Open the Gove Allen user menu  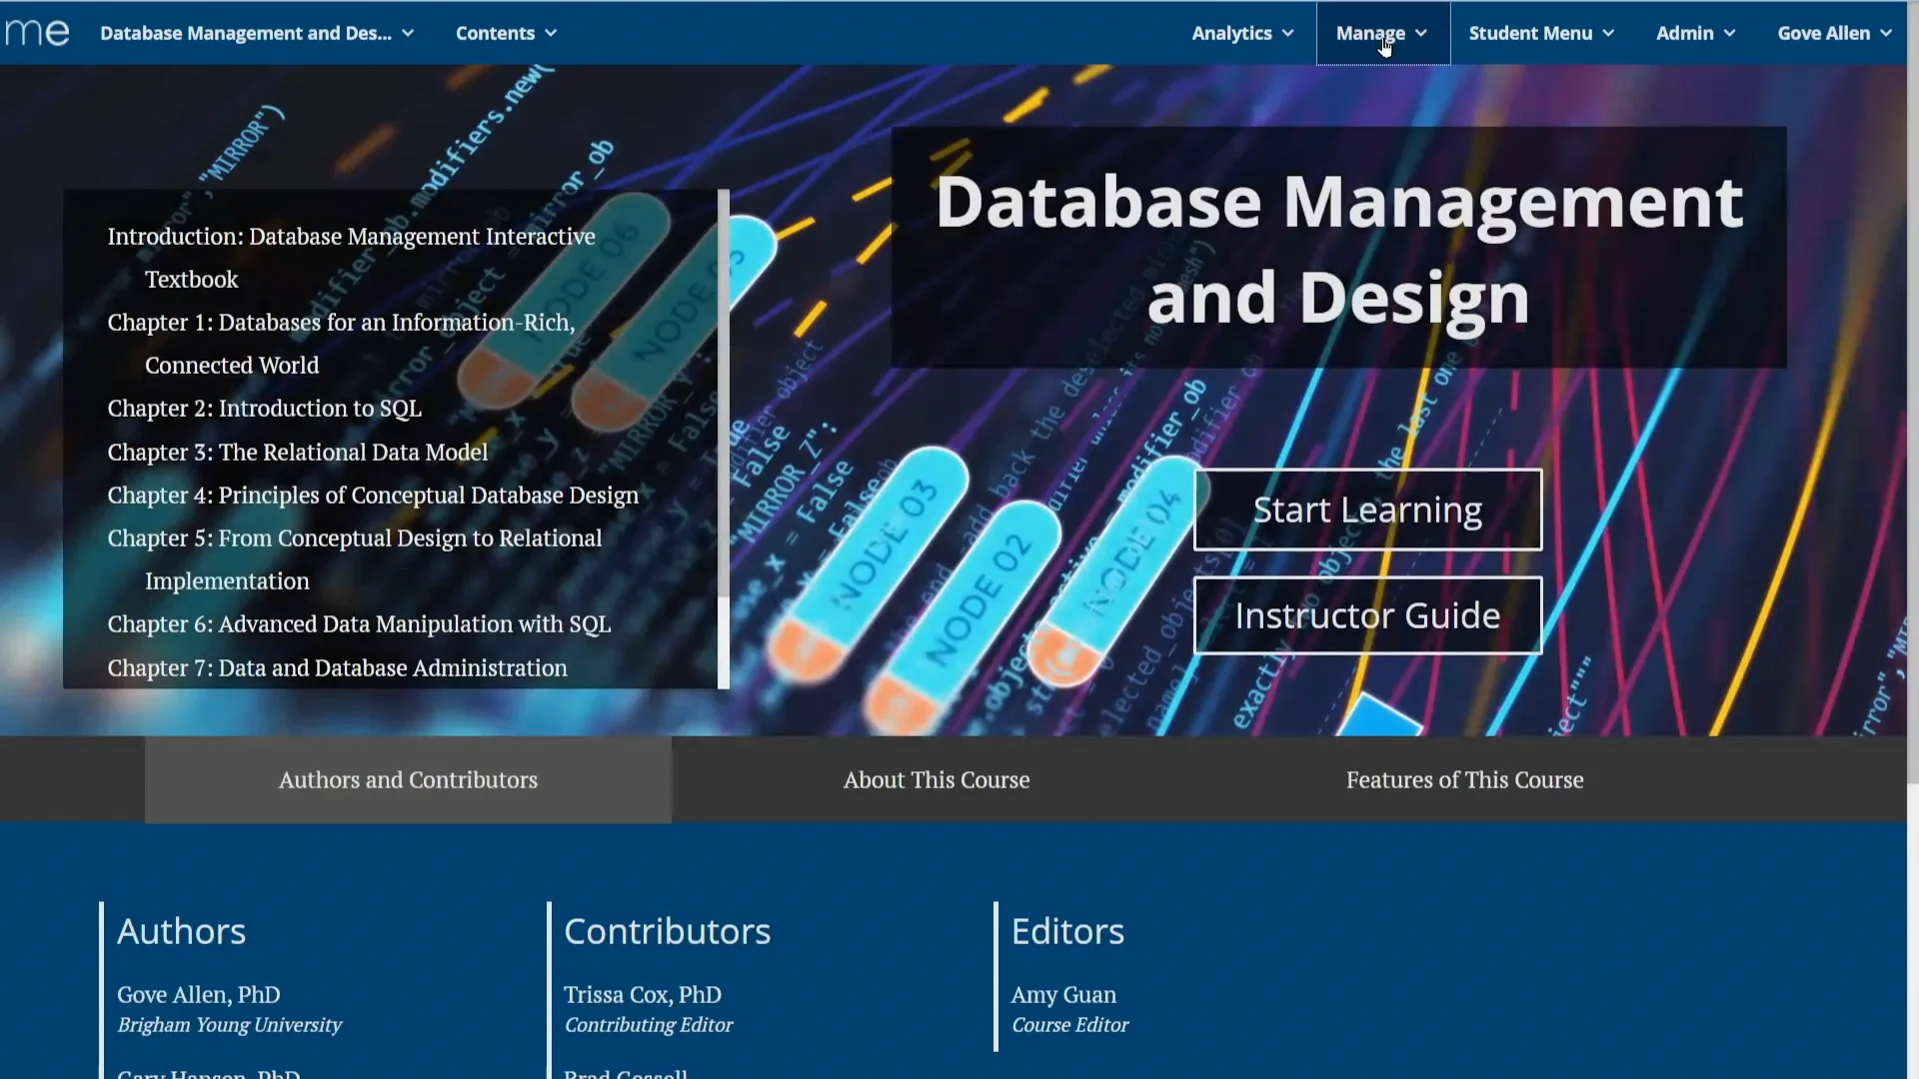[x=1834, y=33]
